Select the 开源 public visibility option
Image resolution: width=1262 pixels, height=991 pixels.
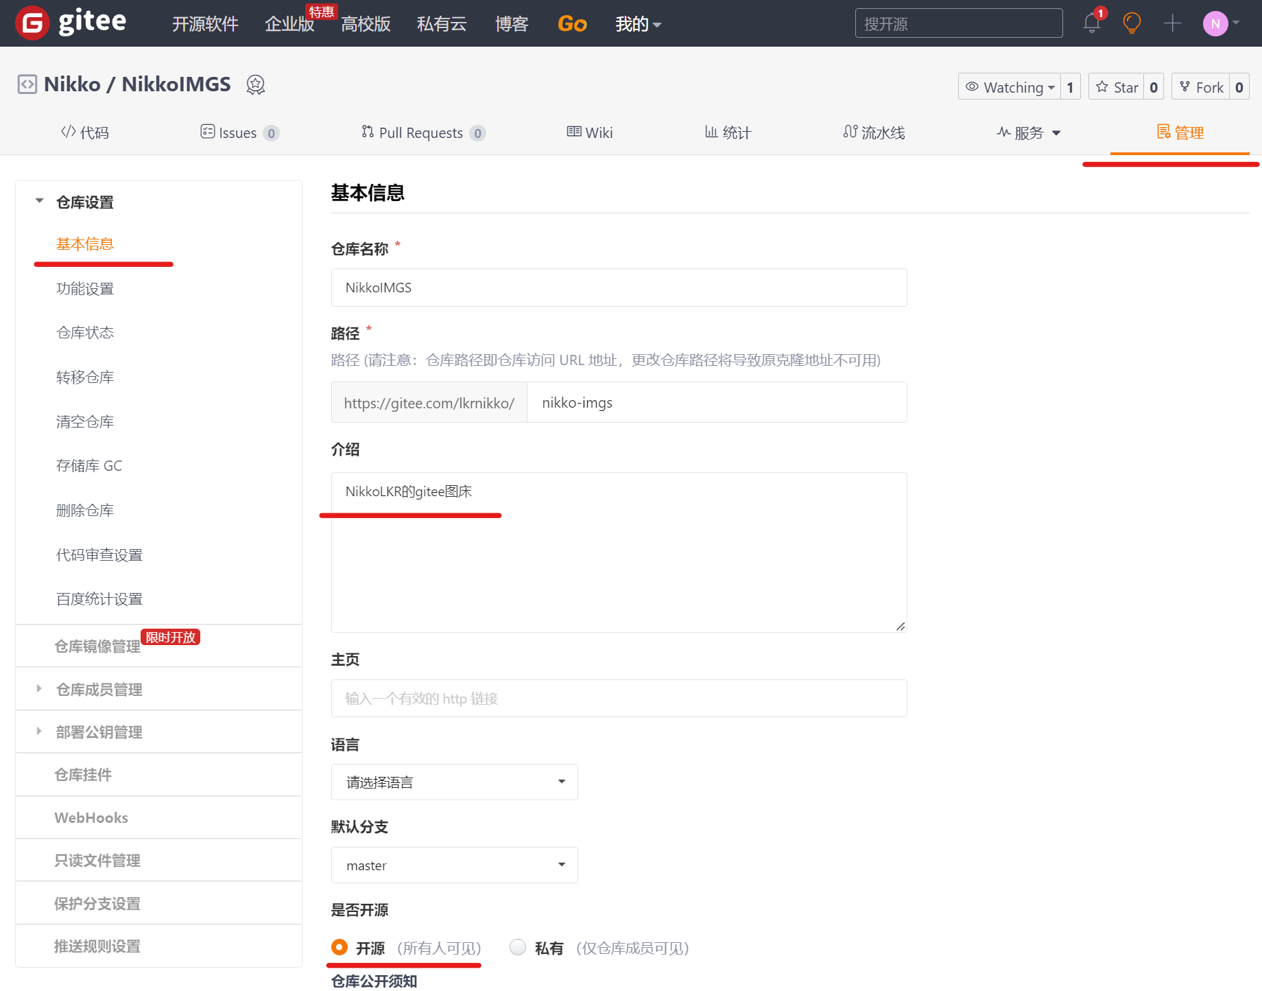point(339,947)
